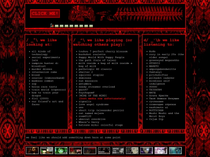The image size is (210, 157).
Task: Click the red winged emblem banner image
Action: [82, 13]
